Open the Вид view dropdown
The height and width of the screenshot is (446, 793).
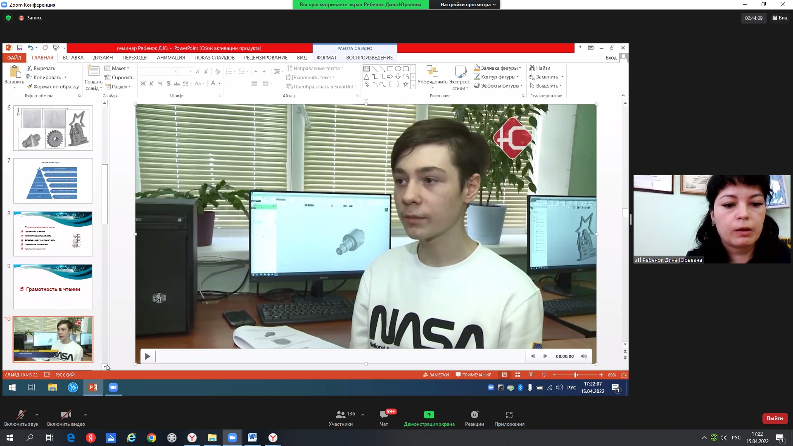pos(780,18)
